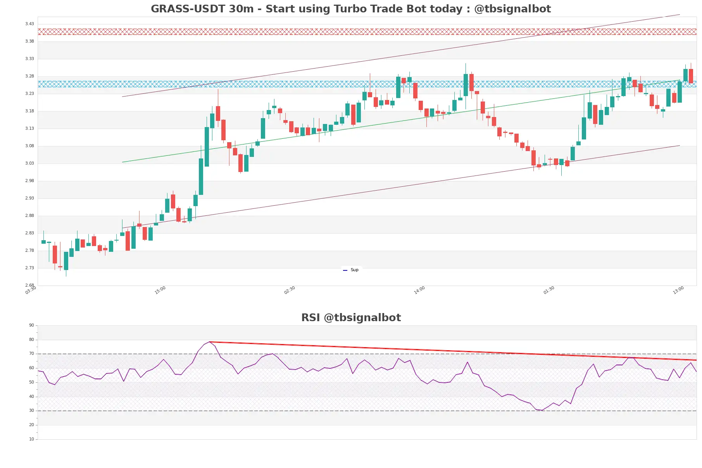Click RSI axis value 70
This screenshot has width=702, height=468.
[x=31, y=354]
